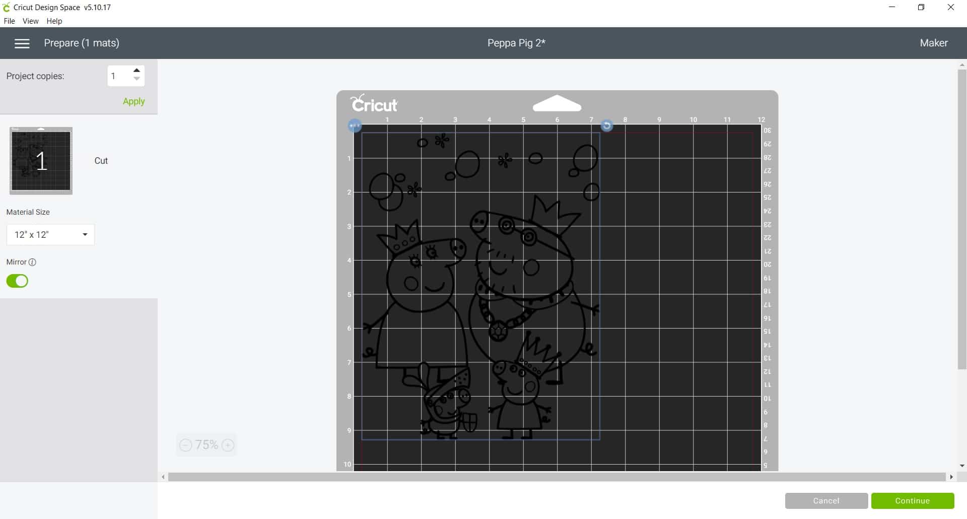Select the blue mat handle at top-left of mat
The width and height of the screenshot is (967, 519).
tap(355, 125)
